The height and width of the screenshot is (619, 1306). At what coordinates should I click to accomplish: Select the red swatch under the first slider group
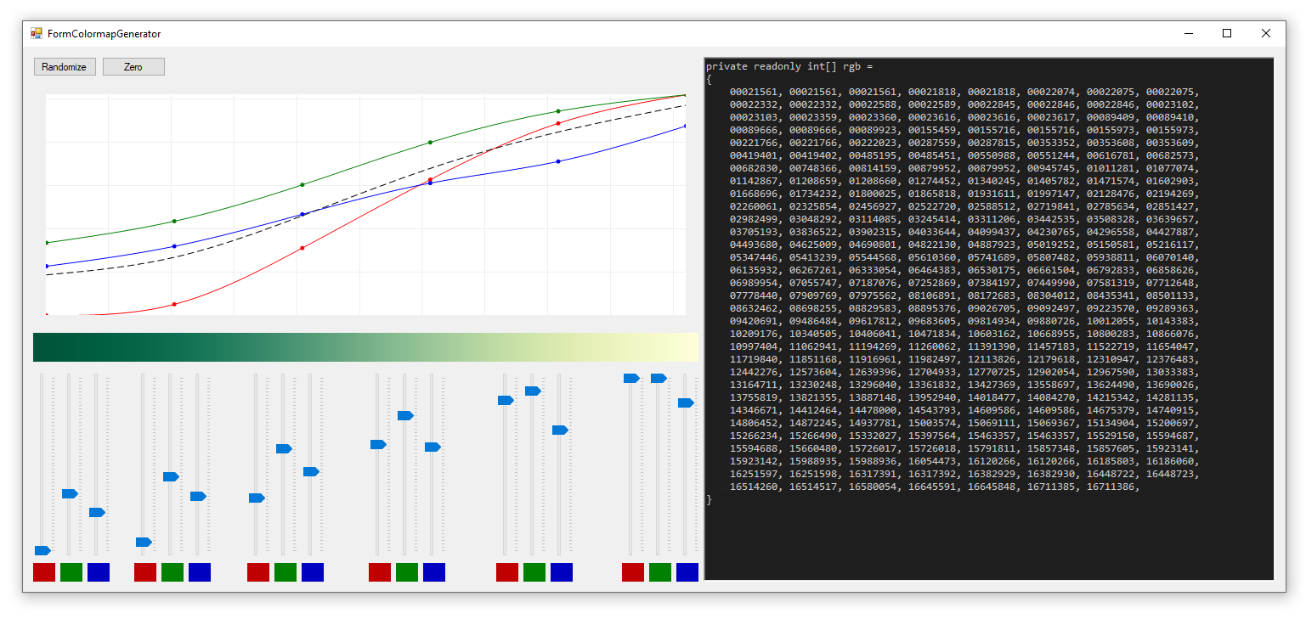(43, 572)
